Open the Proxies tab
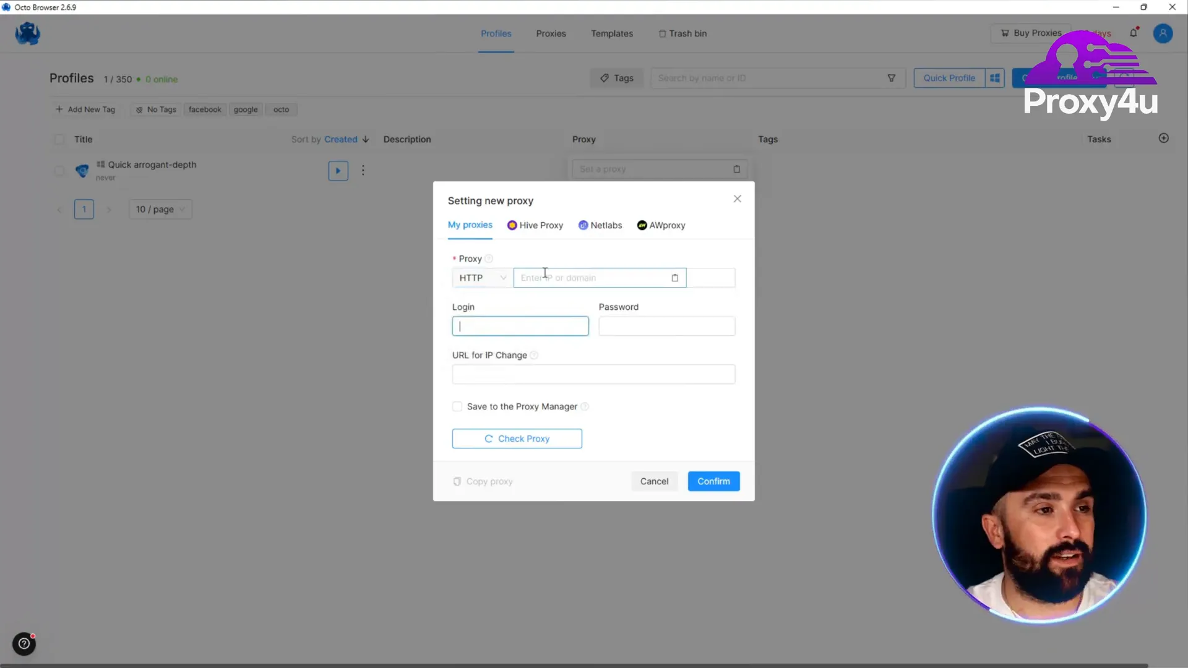Screen dimensions: 1188x668 pos(551,33)
